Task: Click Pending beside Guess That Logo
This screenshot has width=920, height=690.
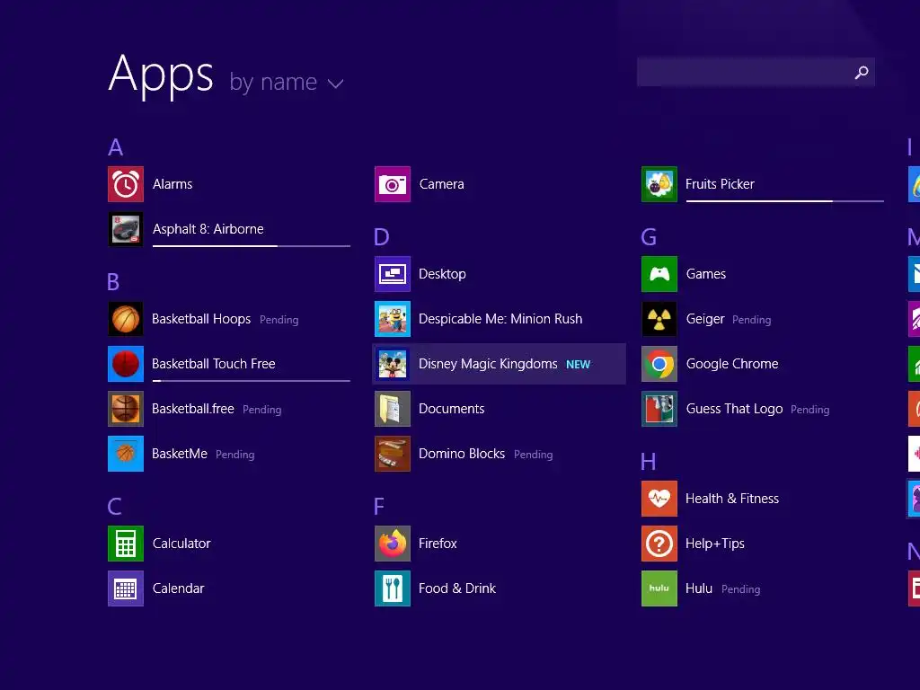Action: (x=810, y=410)
